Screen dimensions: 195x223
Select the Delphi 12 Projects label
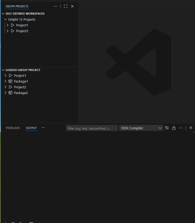(22, 20)
